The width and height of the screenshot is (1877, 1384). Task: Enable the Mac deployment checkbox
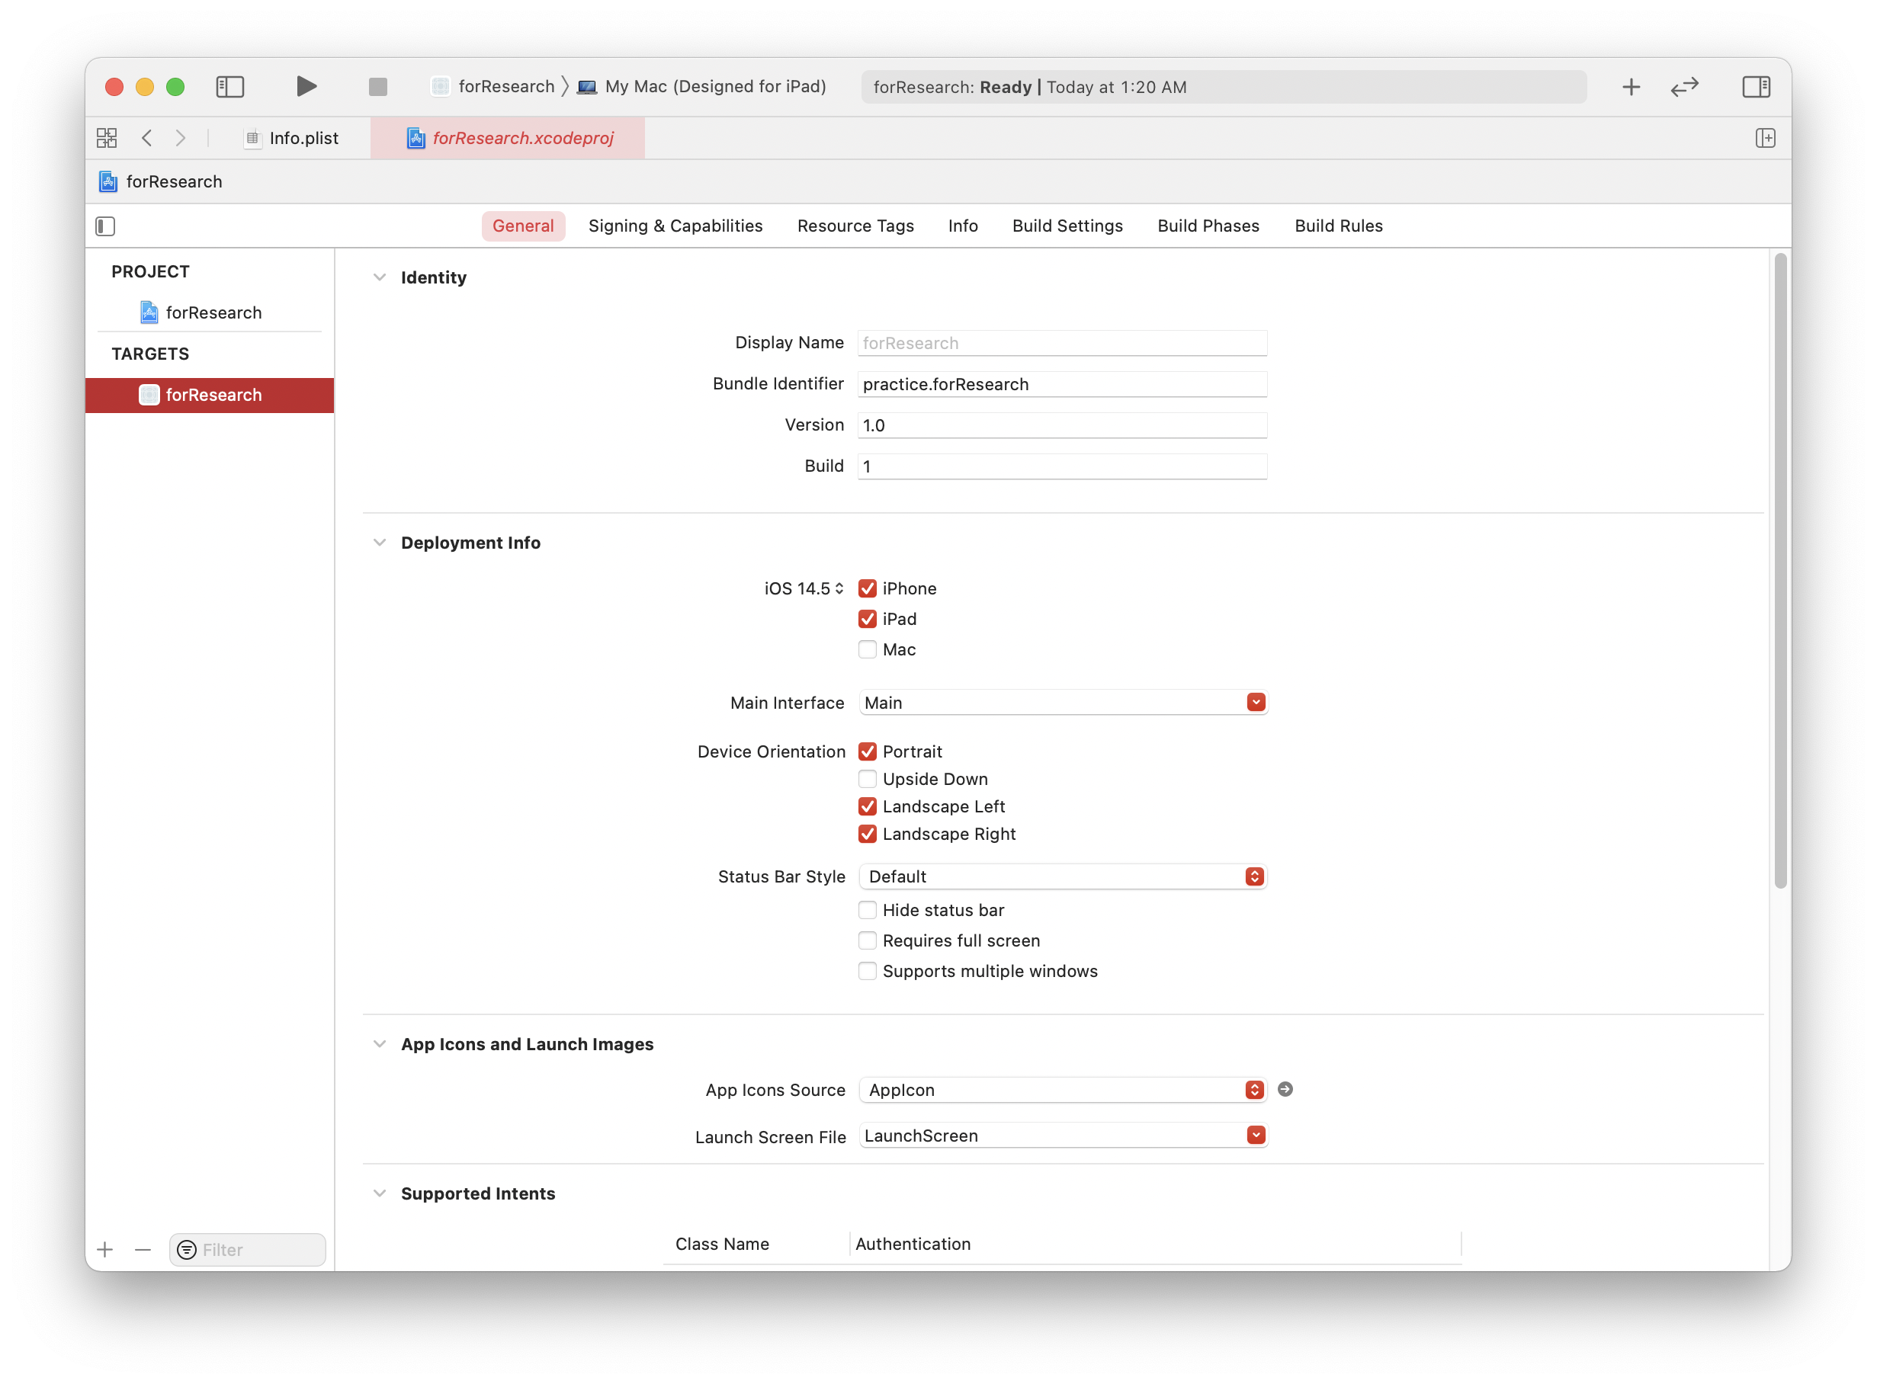(868, 649)
